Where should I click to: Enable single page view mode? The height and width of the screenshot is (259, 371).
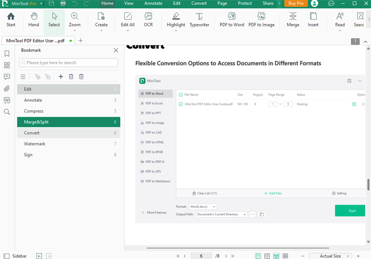258,256
